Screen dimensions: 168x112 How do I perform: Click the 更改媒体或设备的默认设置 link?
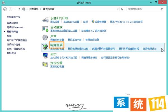tap(64, 31)
